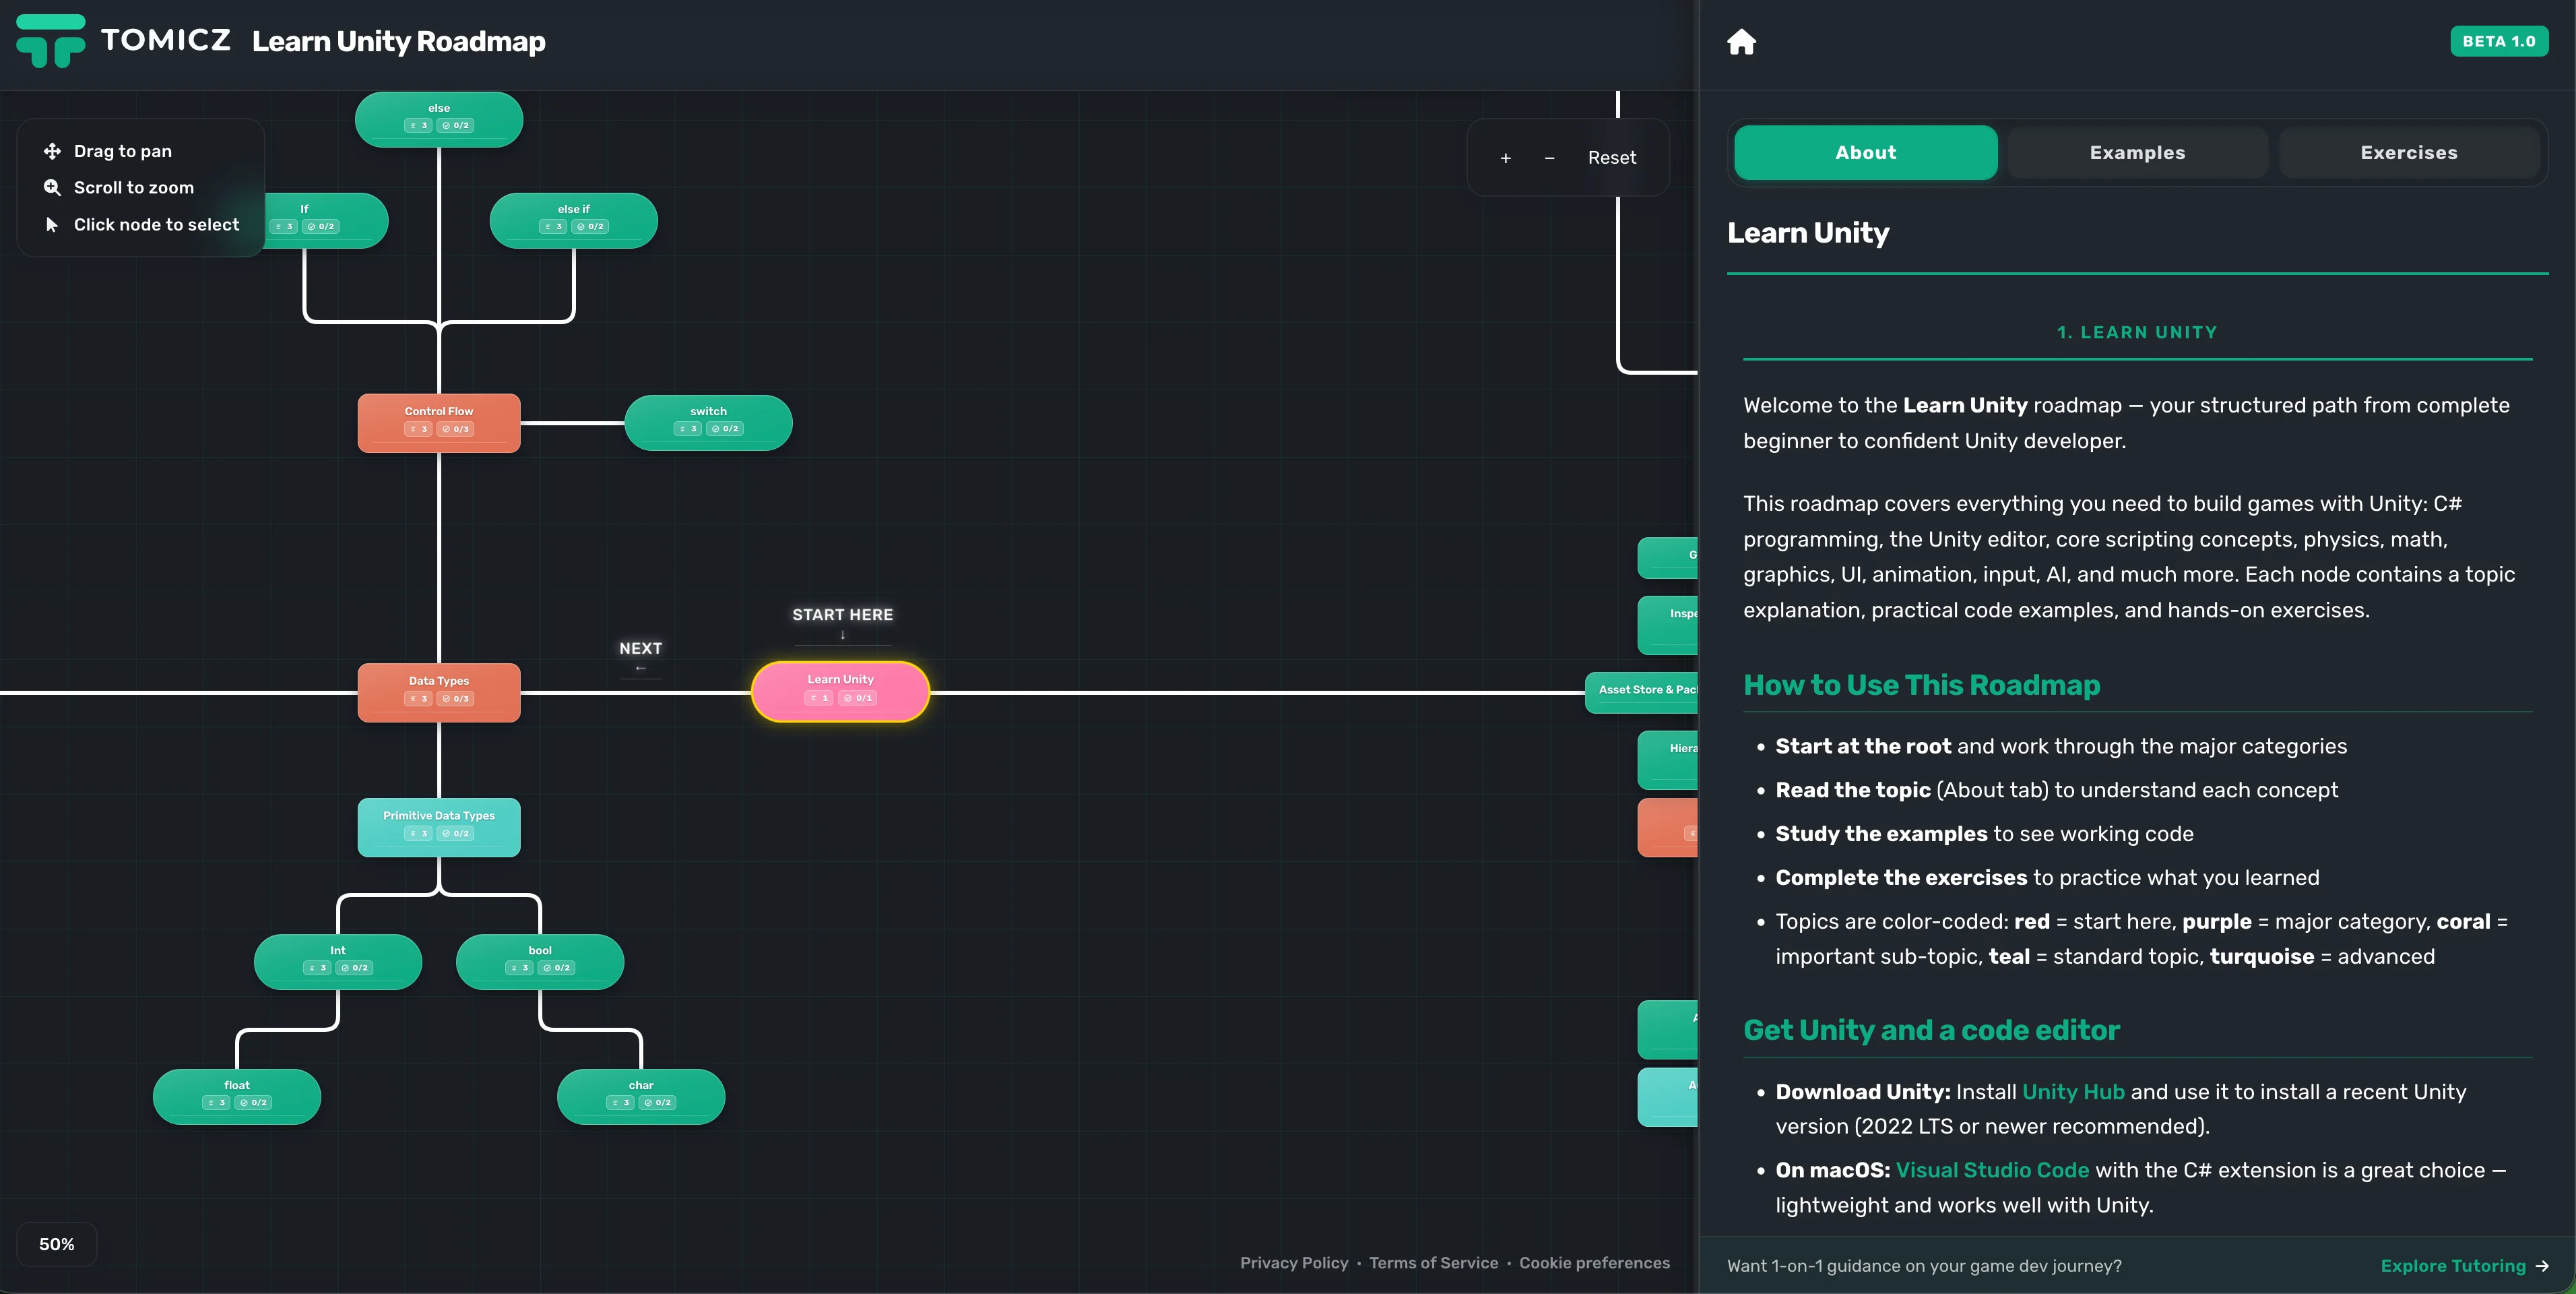Image resolution: width=2576 pixels, height=1294 pixels.
Task: Select the float node
Action: 237,1097
